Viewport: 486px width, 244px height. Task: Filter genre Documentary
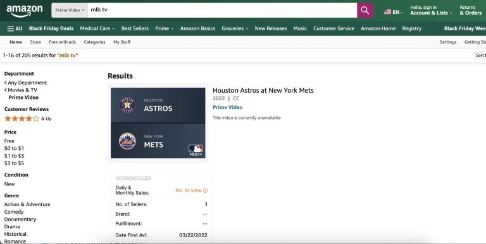click(20, 219)
